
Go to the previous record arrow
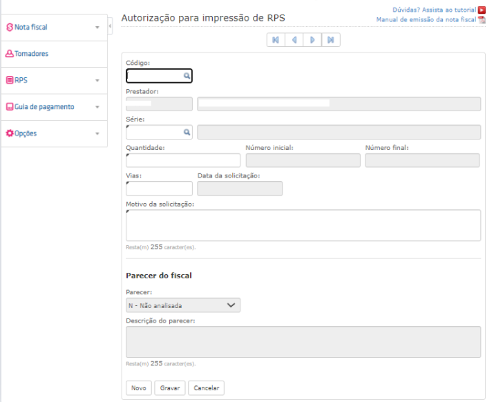tap(294, 40)
